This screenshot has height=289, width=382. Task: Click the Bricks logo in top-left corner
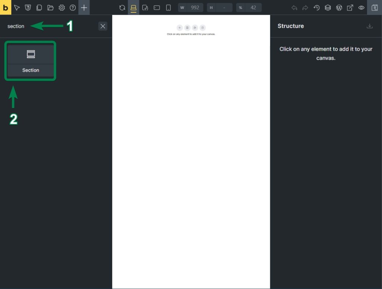[6, 7]
